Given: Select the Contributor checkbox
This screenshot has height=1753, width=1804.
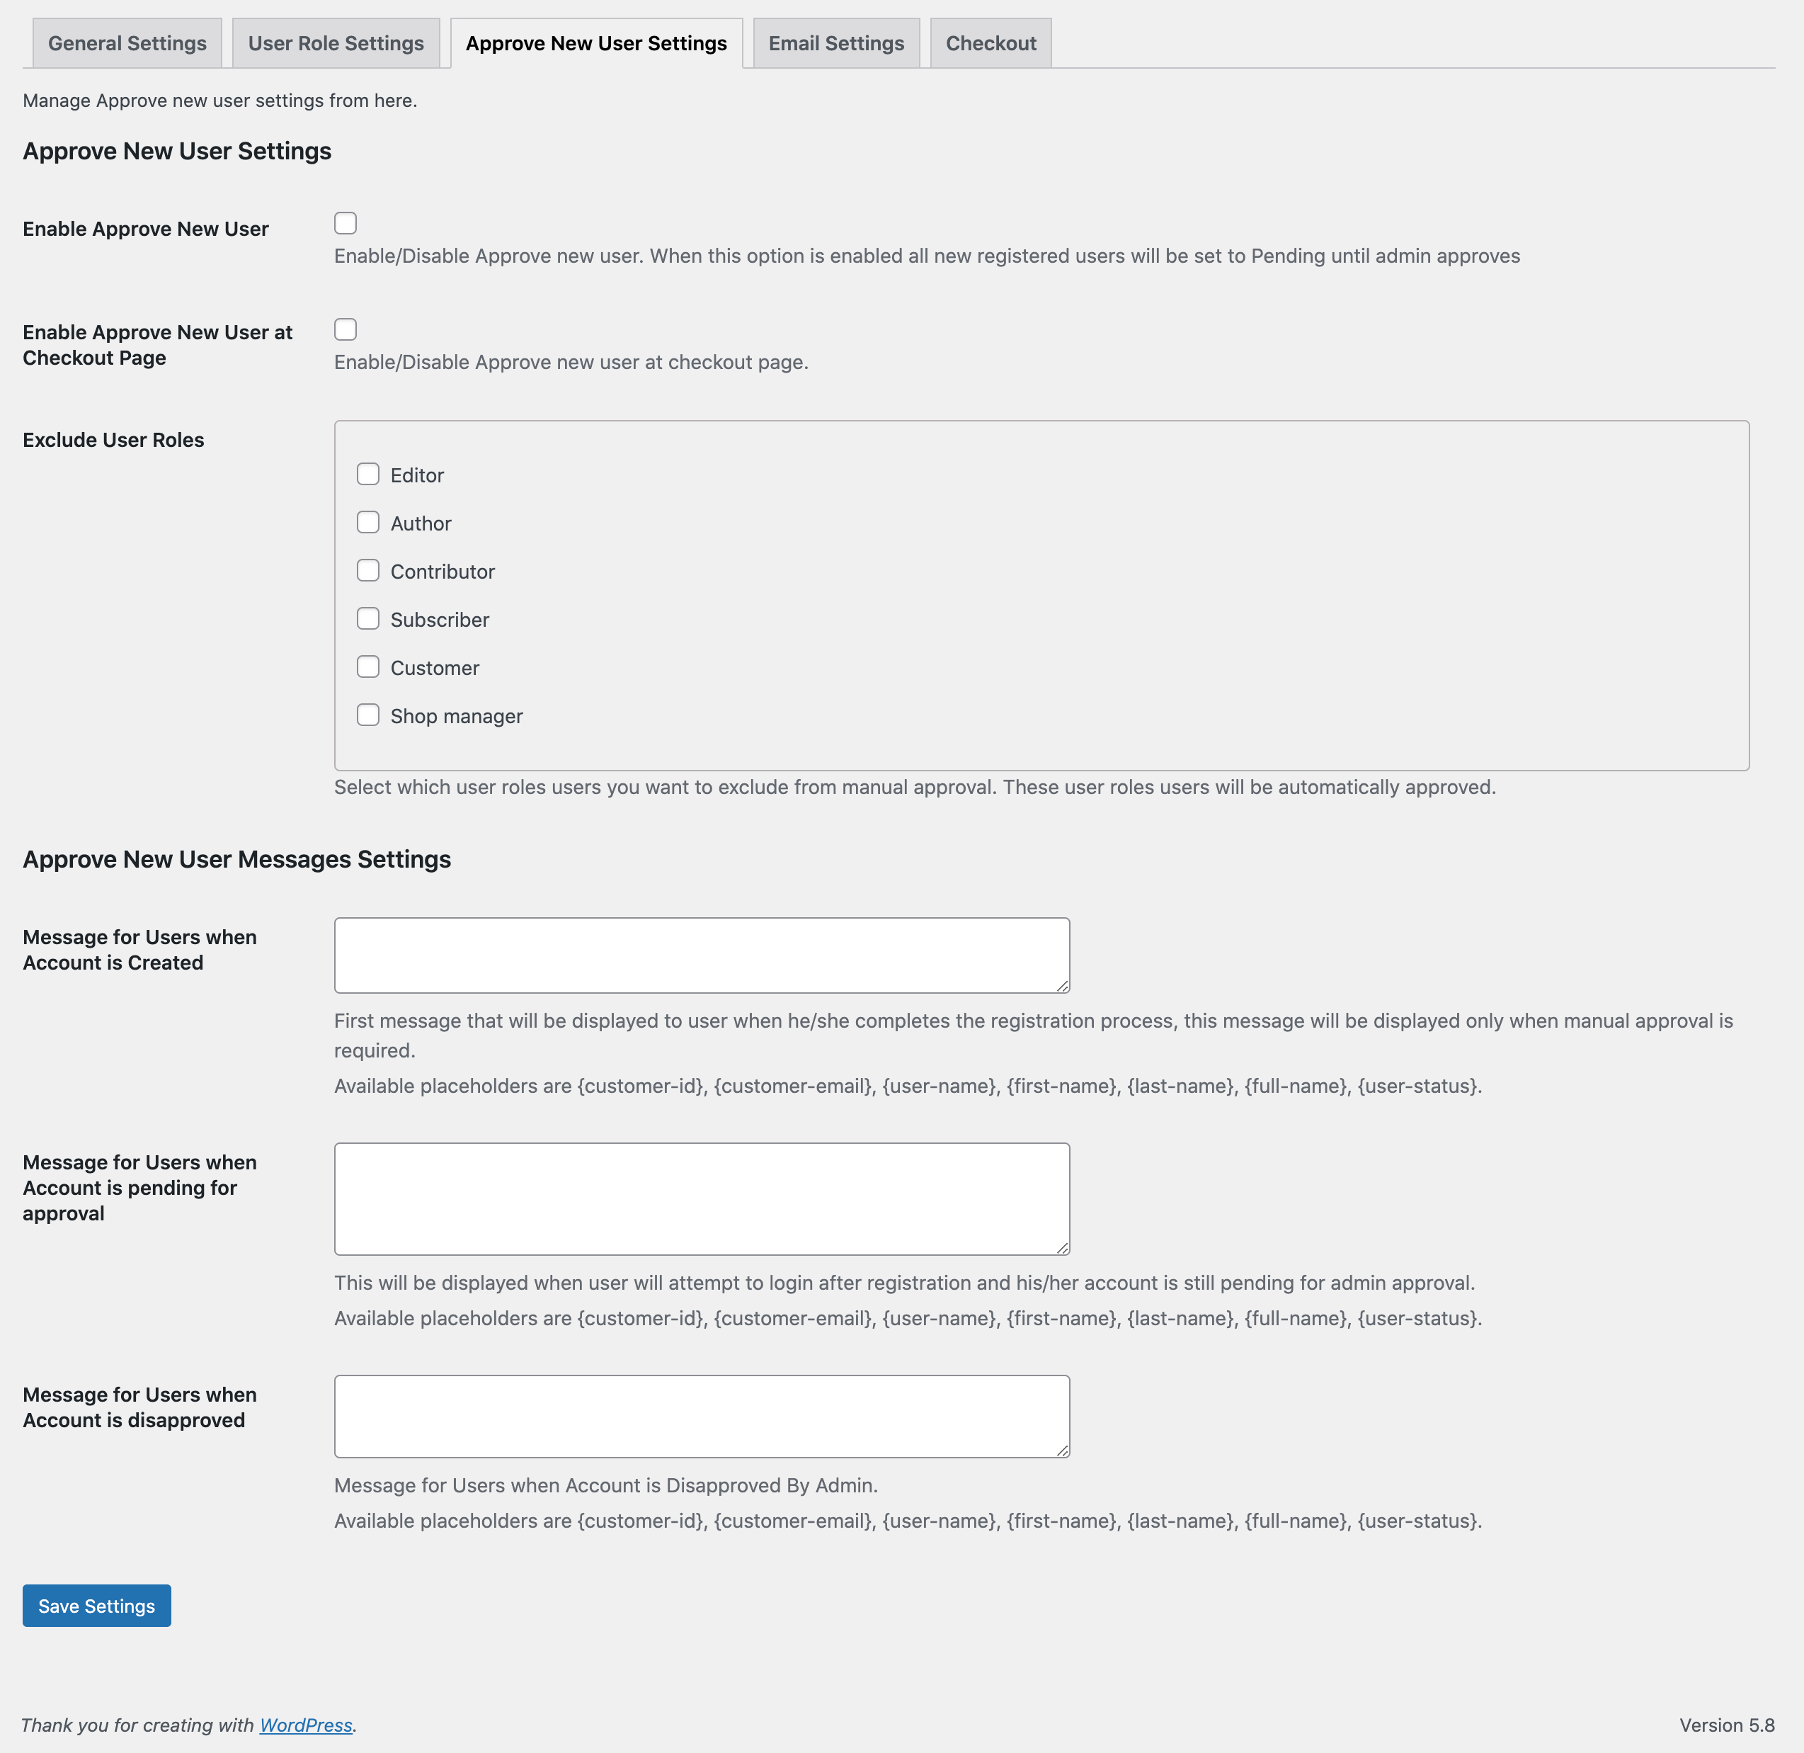Looking at the screenshot, I should point(368,570).
